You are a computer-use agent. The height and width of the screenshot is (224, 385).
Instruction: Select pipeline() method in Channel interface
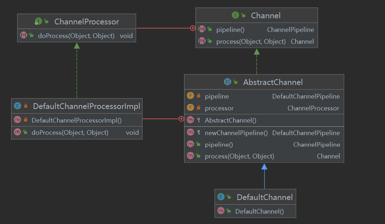230,30
